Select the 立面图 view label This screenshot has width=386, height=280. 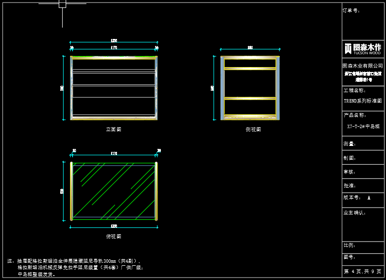114,129
